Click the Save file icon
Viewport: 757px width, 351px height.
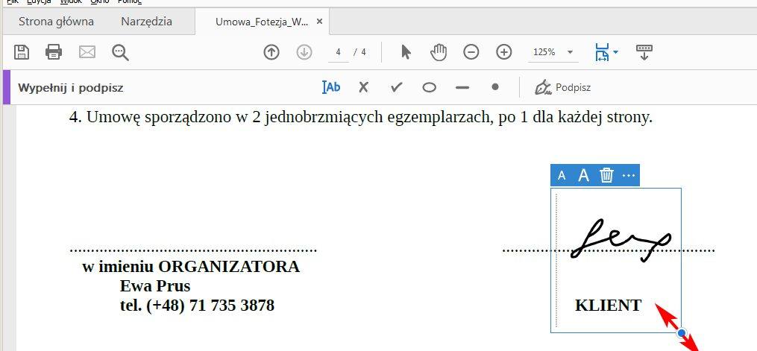(22, 52)
